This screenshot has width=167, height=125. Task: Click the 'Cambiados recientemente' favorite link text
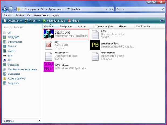click(22, 69)
